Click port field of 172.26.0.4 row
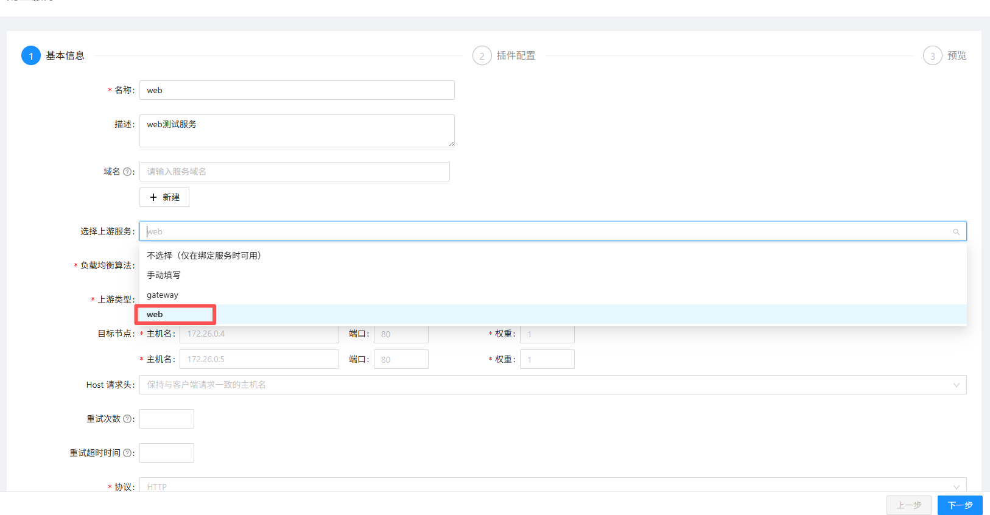Image resolution: width=990 pixels, height=515 pixels. pos(401,334)
